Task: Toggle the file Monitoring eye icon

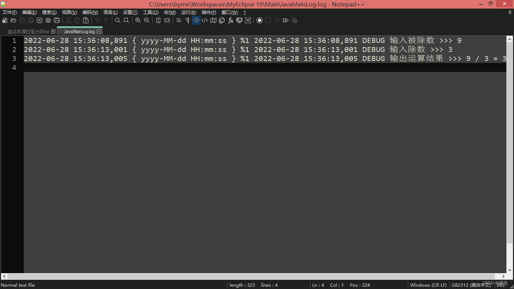Action: (248, 20)
